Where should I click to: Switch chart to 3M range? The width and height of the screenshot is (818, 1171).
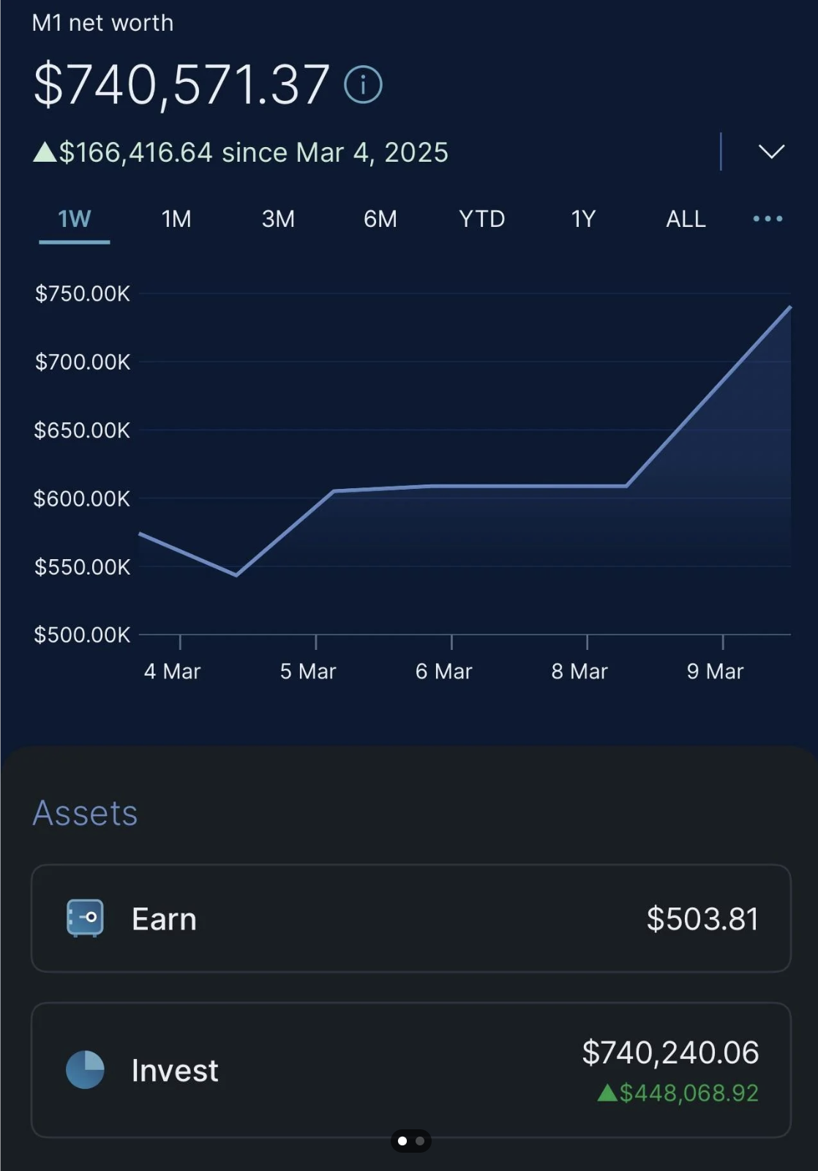click(278, 219)
